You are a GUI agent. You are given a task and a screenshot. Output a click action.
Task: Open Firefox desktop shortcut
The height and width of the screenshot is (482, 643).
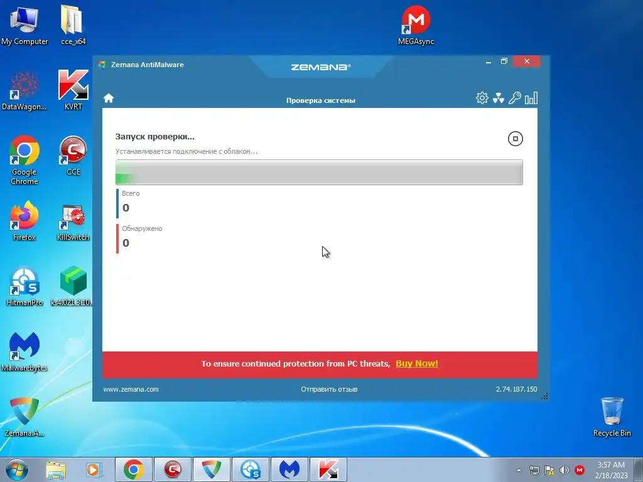(24, 221)
